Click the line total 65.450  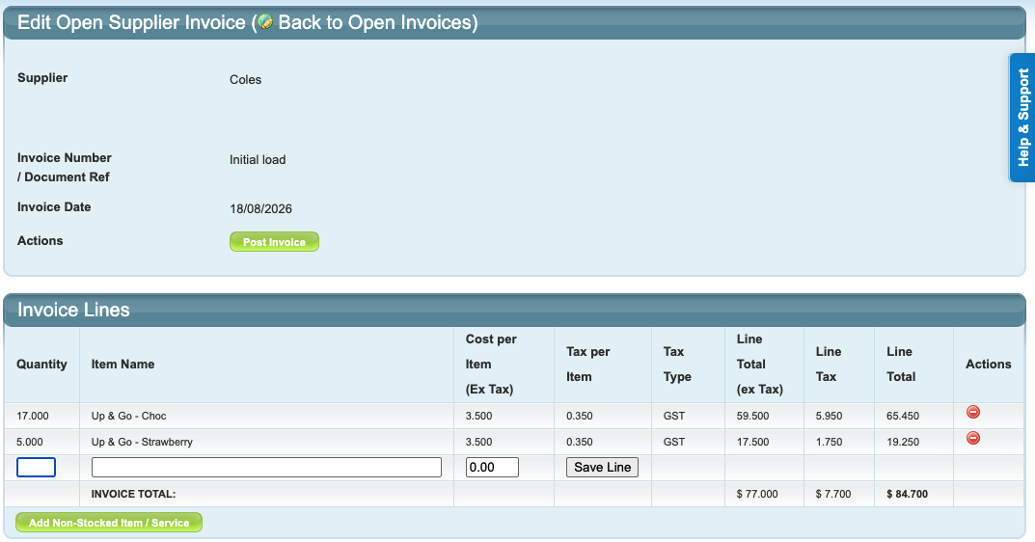pos(903,416)
